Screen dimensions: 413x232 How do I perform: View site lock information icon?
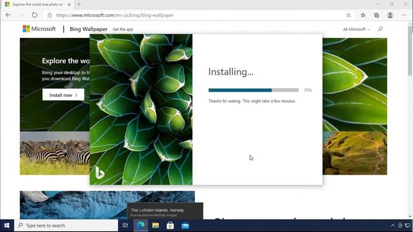50,15
